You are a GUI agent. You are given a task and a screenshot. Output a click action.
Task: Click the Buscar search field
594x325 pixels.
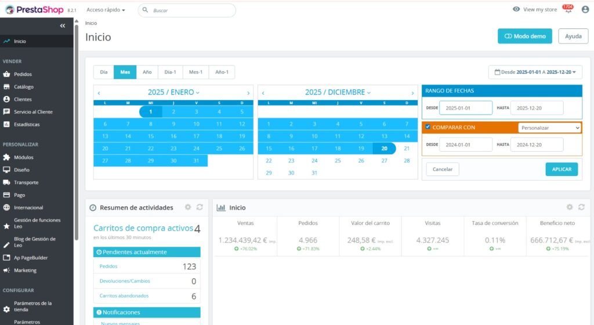coord(191,10)
